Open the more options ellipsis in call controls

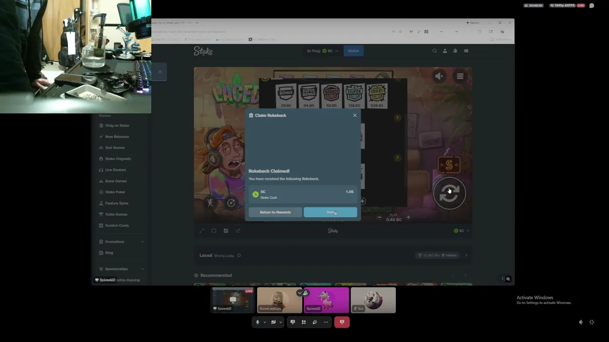(326, 322)
